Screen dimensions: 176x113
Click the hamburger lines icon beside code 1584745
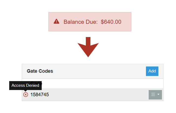pos(153,94)
